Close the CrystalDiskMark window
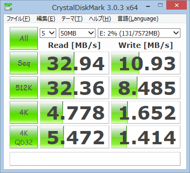190x173 pixels. [177, 5]
